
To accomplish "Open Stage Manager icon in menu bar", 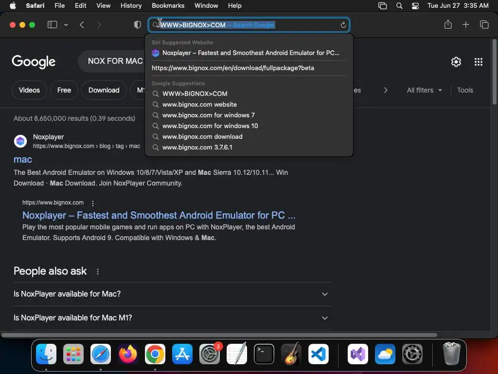I will 382,6.
